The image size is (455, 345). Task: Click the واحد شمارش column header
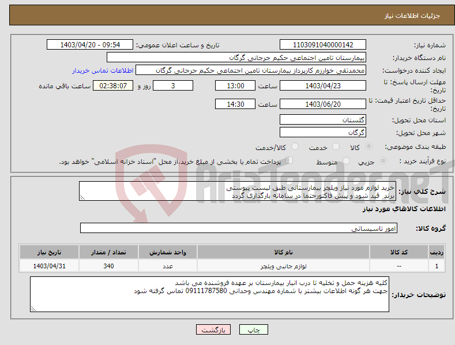[x=168, y=252]
